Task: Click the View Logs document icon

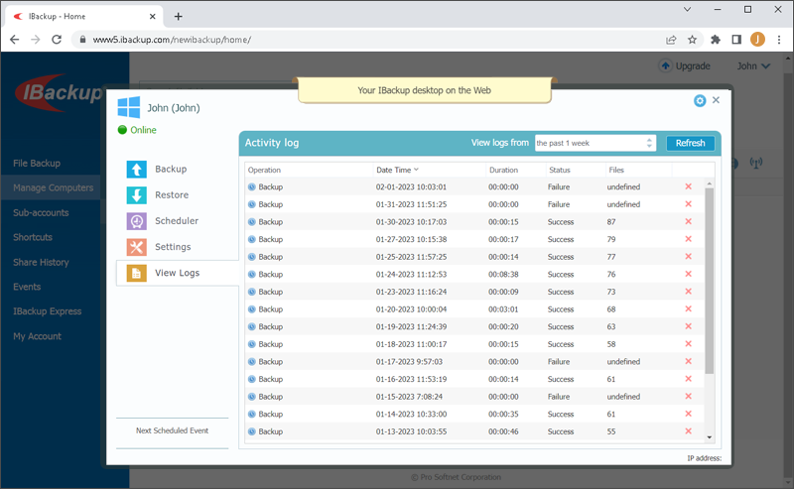Action: coord(137,273)
